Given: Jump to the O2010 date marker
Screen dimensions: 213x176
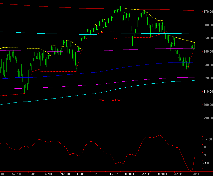Looking at the screenshot, I should 49,174.
